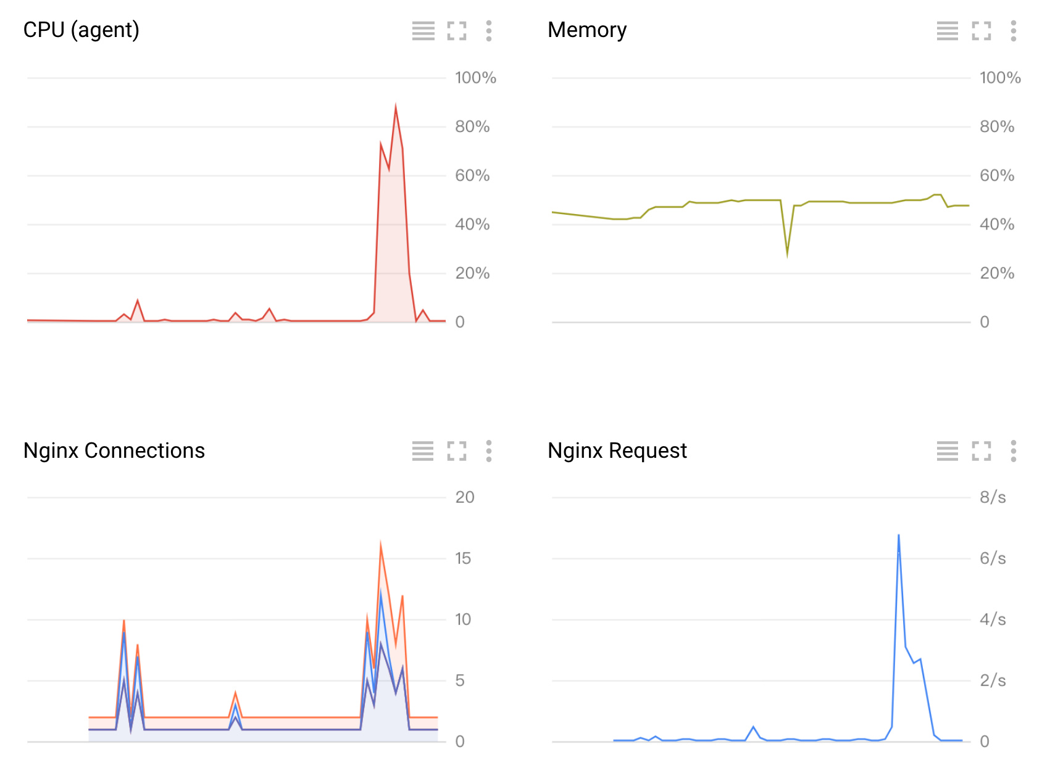This screenshot has height=770, width=1042.
Task: Open more options menu for Nginx Request chart
Action: tap(1014, 451)
